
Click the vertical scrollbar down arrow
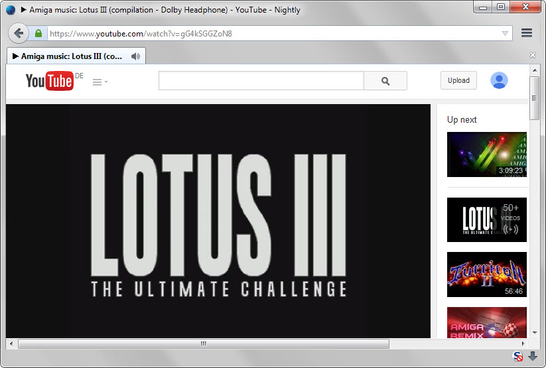point(535,332)
